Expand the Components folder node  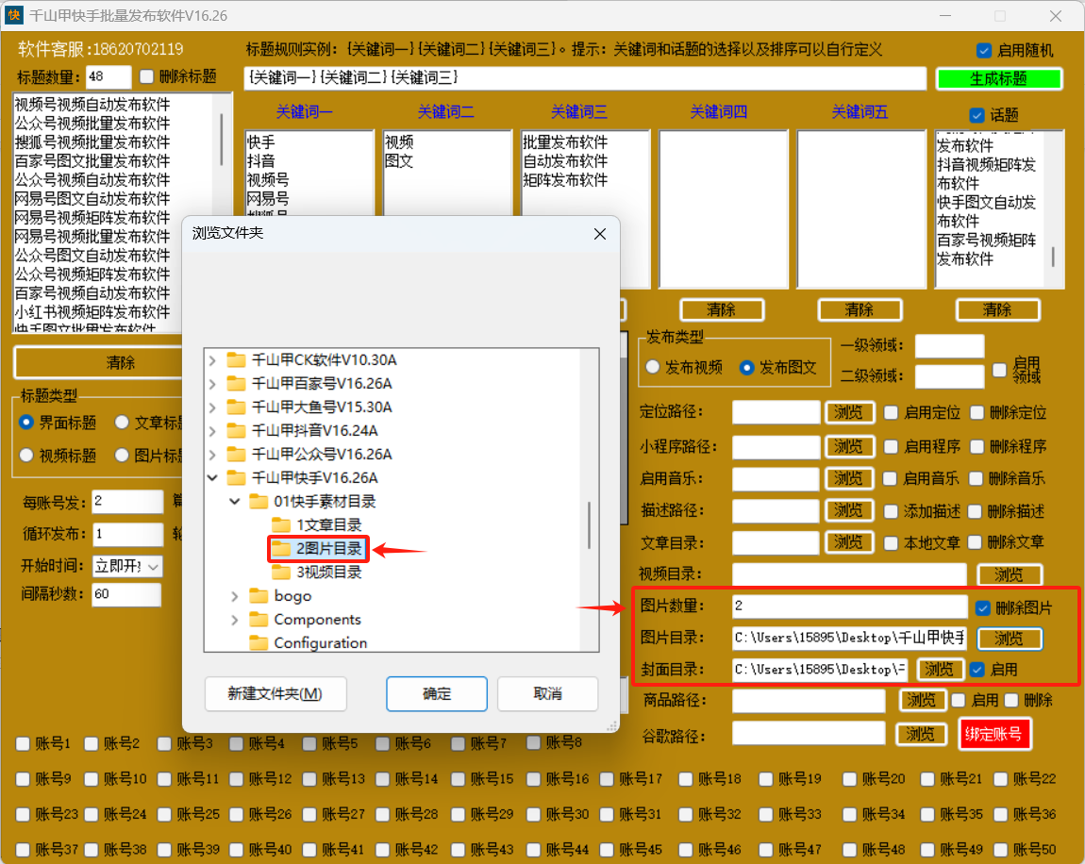point(235,619)
